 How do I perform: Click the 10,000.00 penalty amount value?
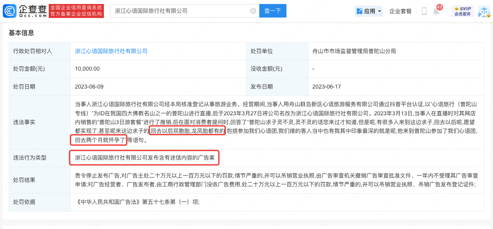pyautogui.click(x=87, y=69)
